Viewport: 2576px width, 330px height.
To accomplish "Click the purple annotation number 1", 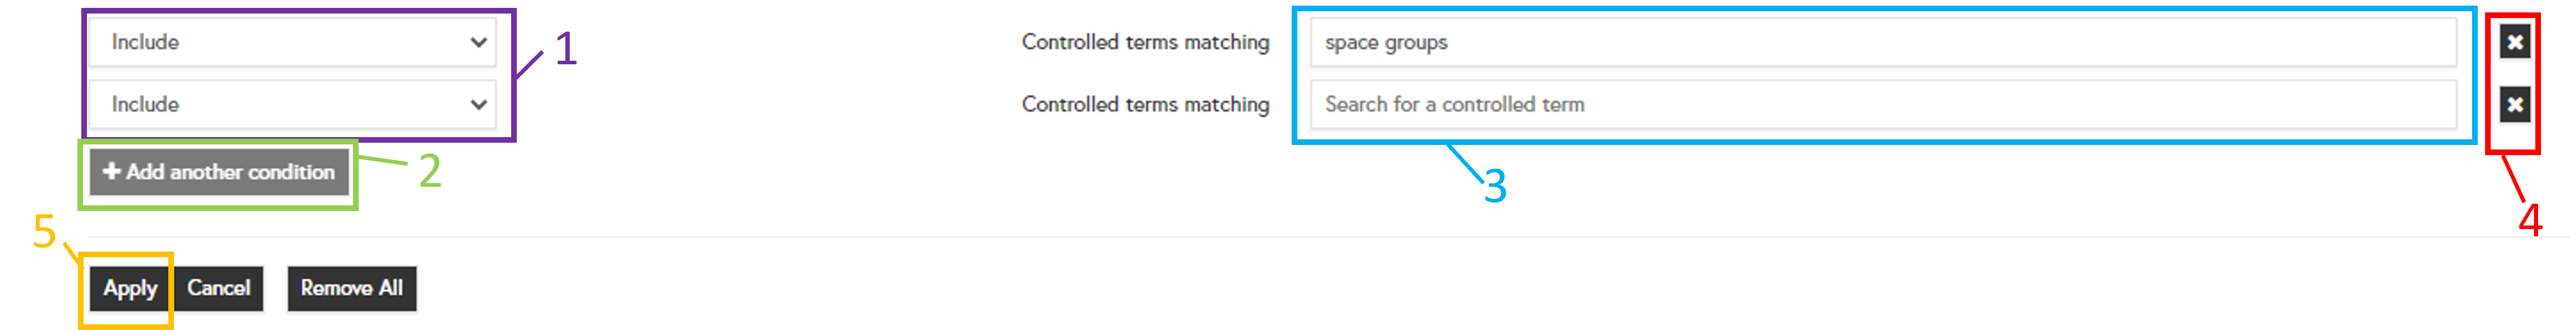I will click(566, 48).
